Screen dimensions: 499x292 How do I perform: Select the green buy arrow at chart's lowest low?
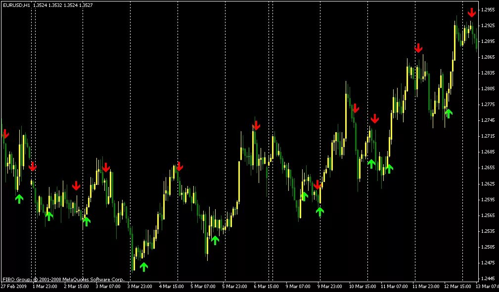point(144,267)
